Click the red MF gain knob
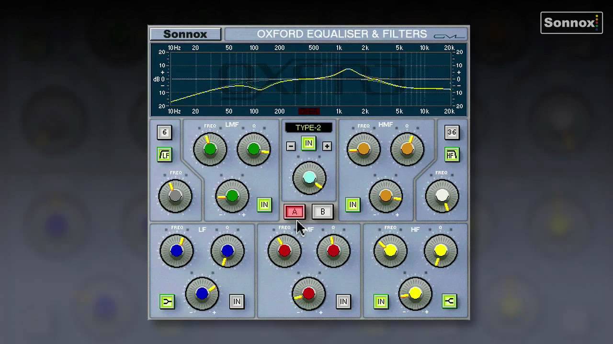 point(308,293)
